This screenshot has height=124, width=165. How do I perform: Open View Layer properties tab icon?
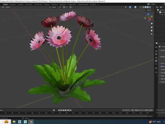point(156,58)
